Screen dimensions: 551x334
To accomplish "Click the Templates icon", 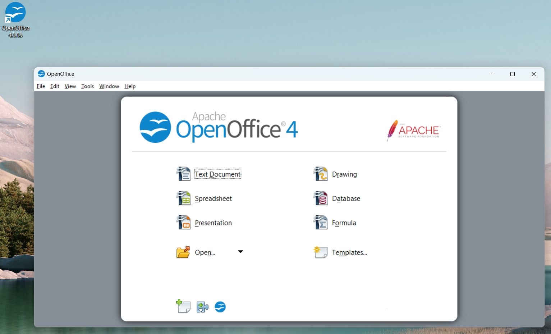I will coord(320,252).
